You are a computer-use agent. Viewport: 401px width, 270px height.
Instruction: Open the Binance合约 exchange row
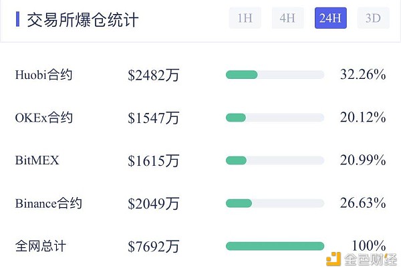pos(200,204)
